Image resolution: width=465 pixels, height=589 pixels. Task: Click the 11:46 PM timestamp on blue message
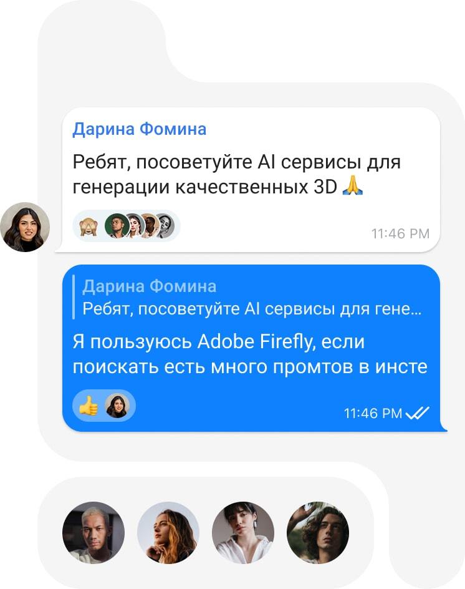click(373, 413)
